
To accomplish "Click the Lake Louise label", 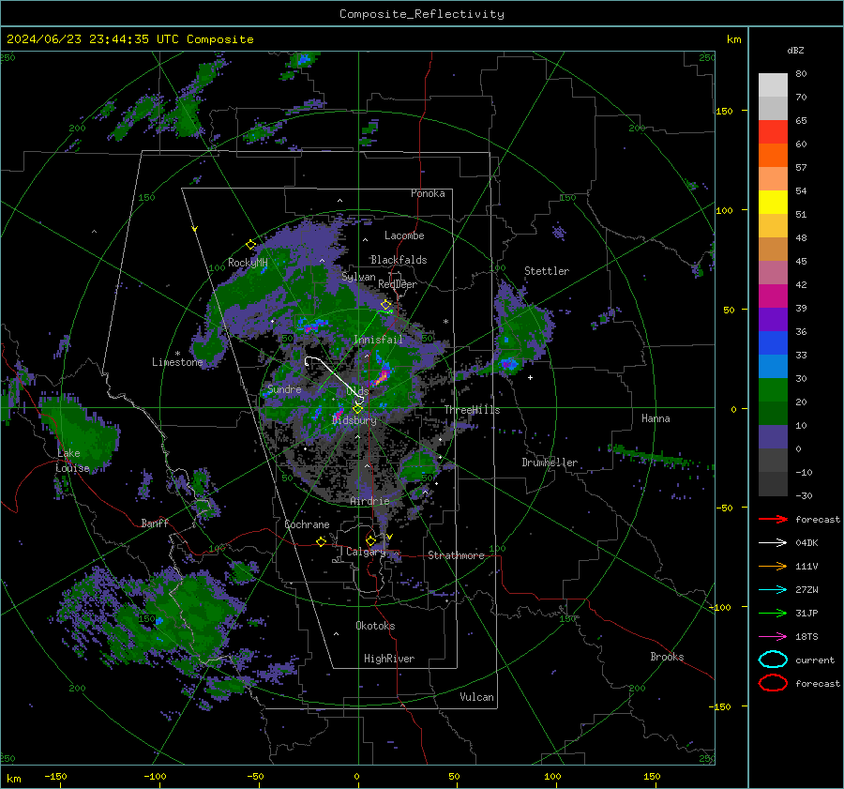I will (72, 461).
